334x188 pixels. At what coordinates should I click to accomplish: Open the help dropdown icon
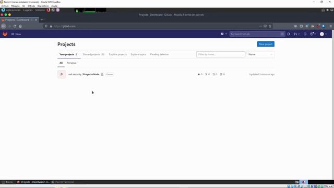click(313, 34)
